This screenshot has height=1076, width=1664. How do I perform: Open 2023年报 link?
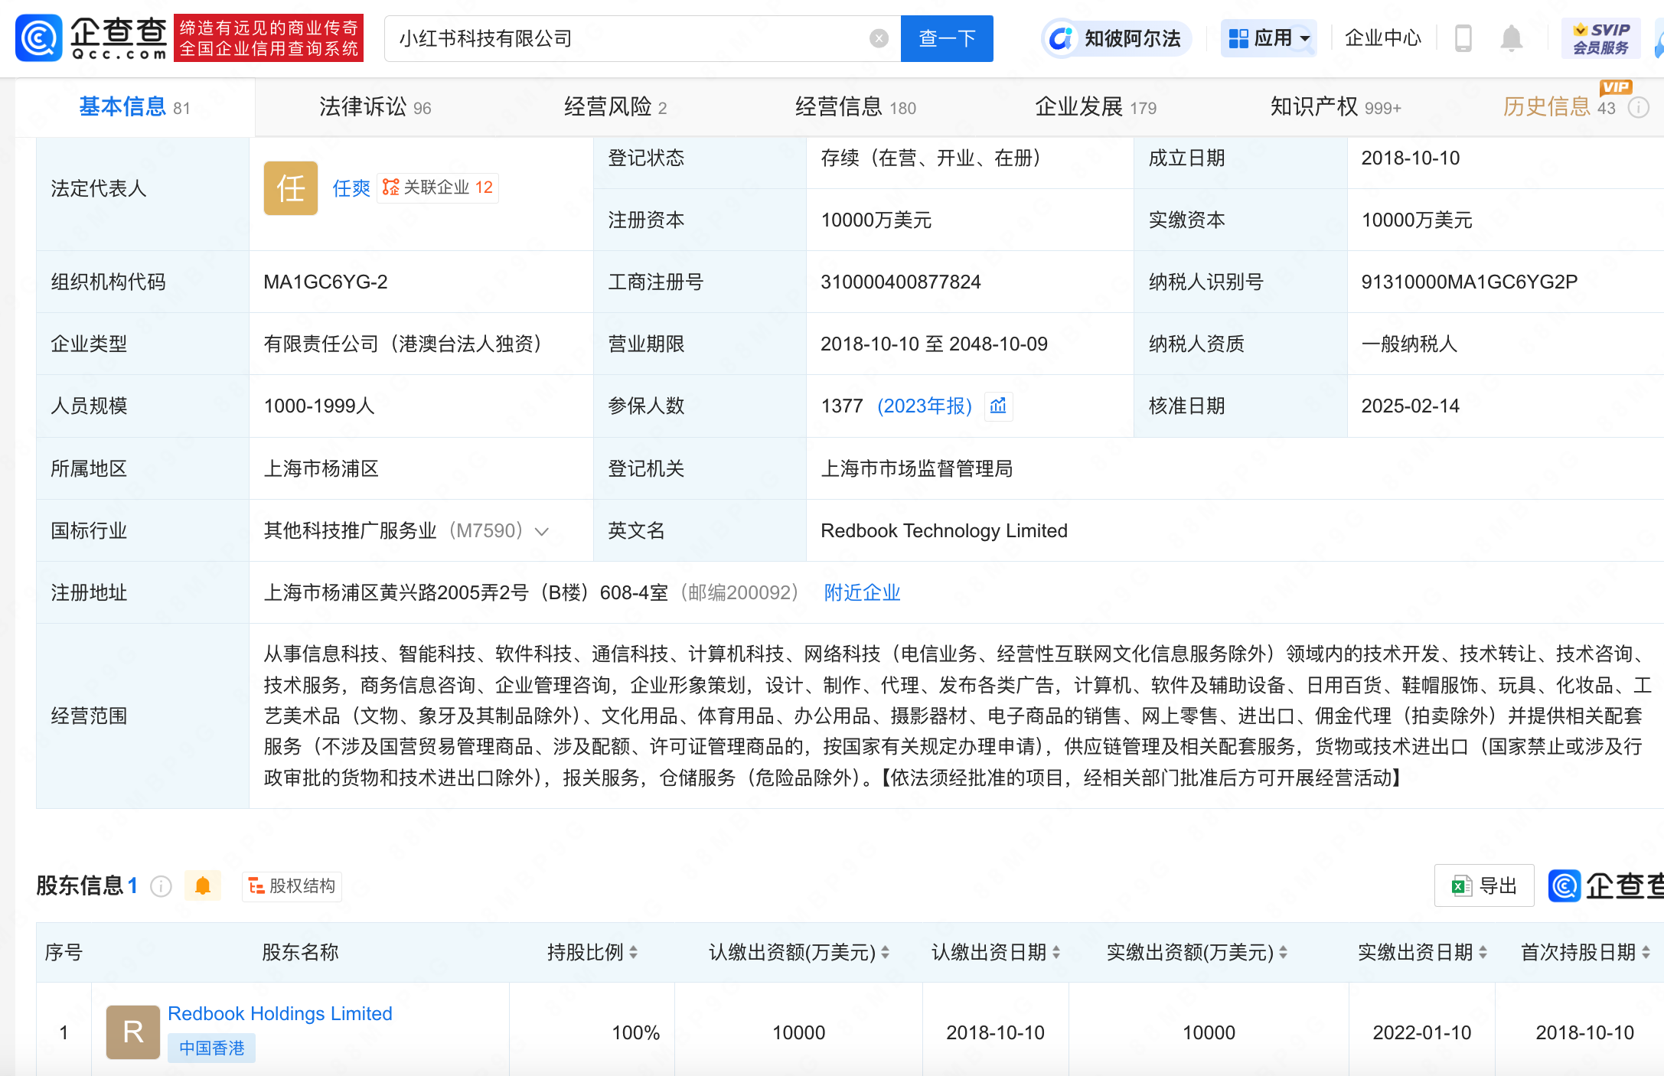(925, 406)
